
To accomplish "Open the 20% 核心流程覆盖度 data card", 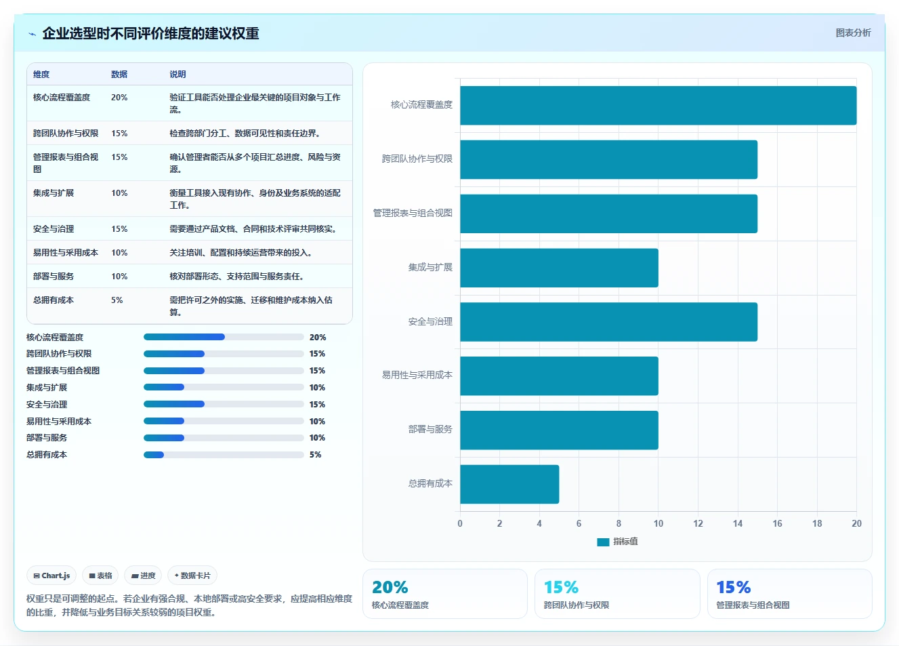I will coord(445,594).
